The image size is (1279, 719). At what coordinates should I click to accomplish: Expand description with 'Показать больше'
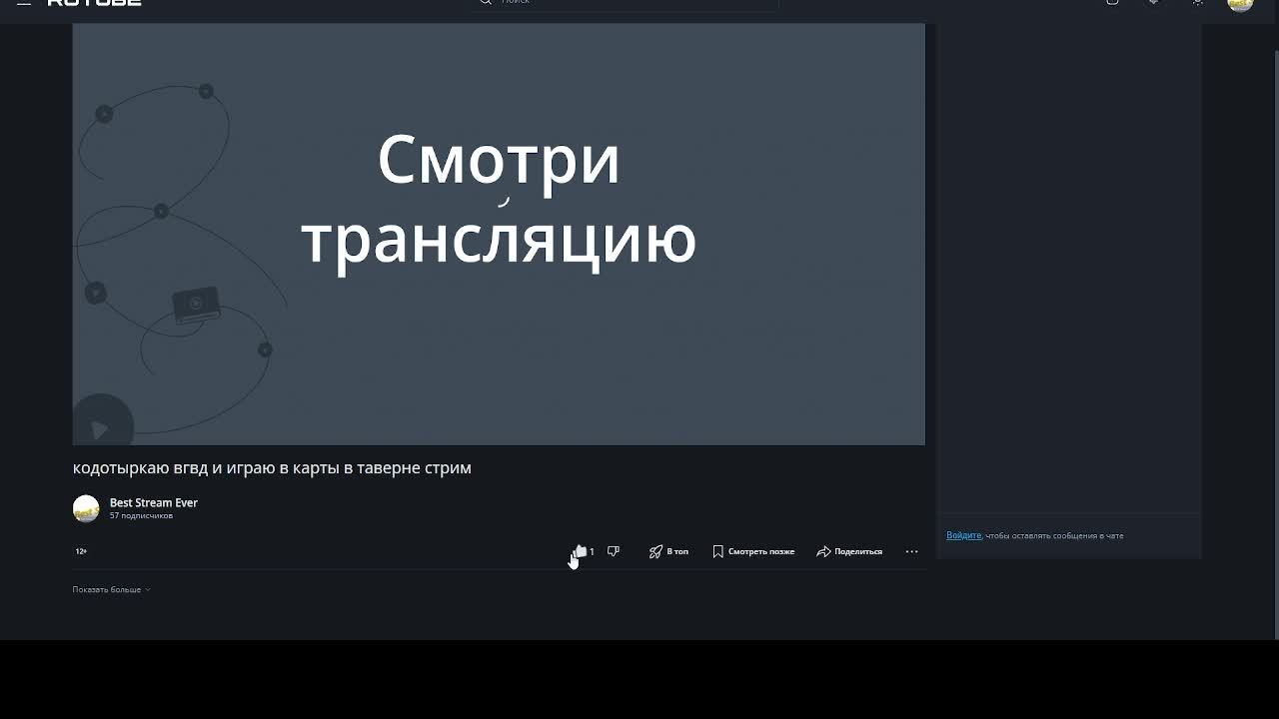point(111,589)
